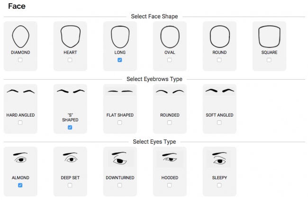Image resolution: width=308 pixels, height=200 pixels.
Task: Click the Deep Set eye icon
Action: [70, 158]
